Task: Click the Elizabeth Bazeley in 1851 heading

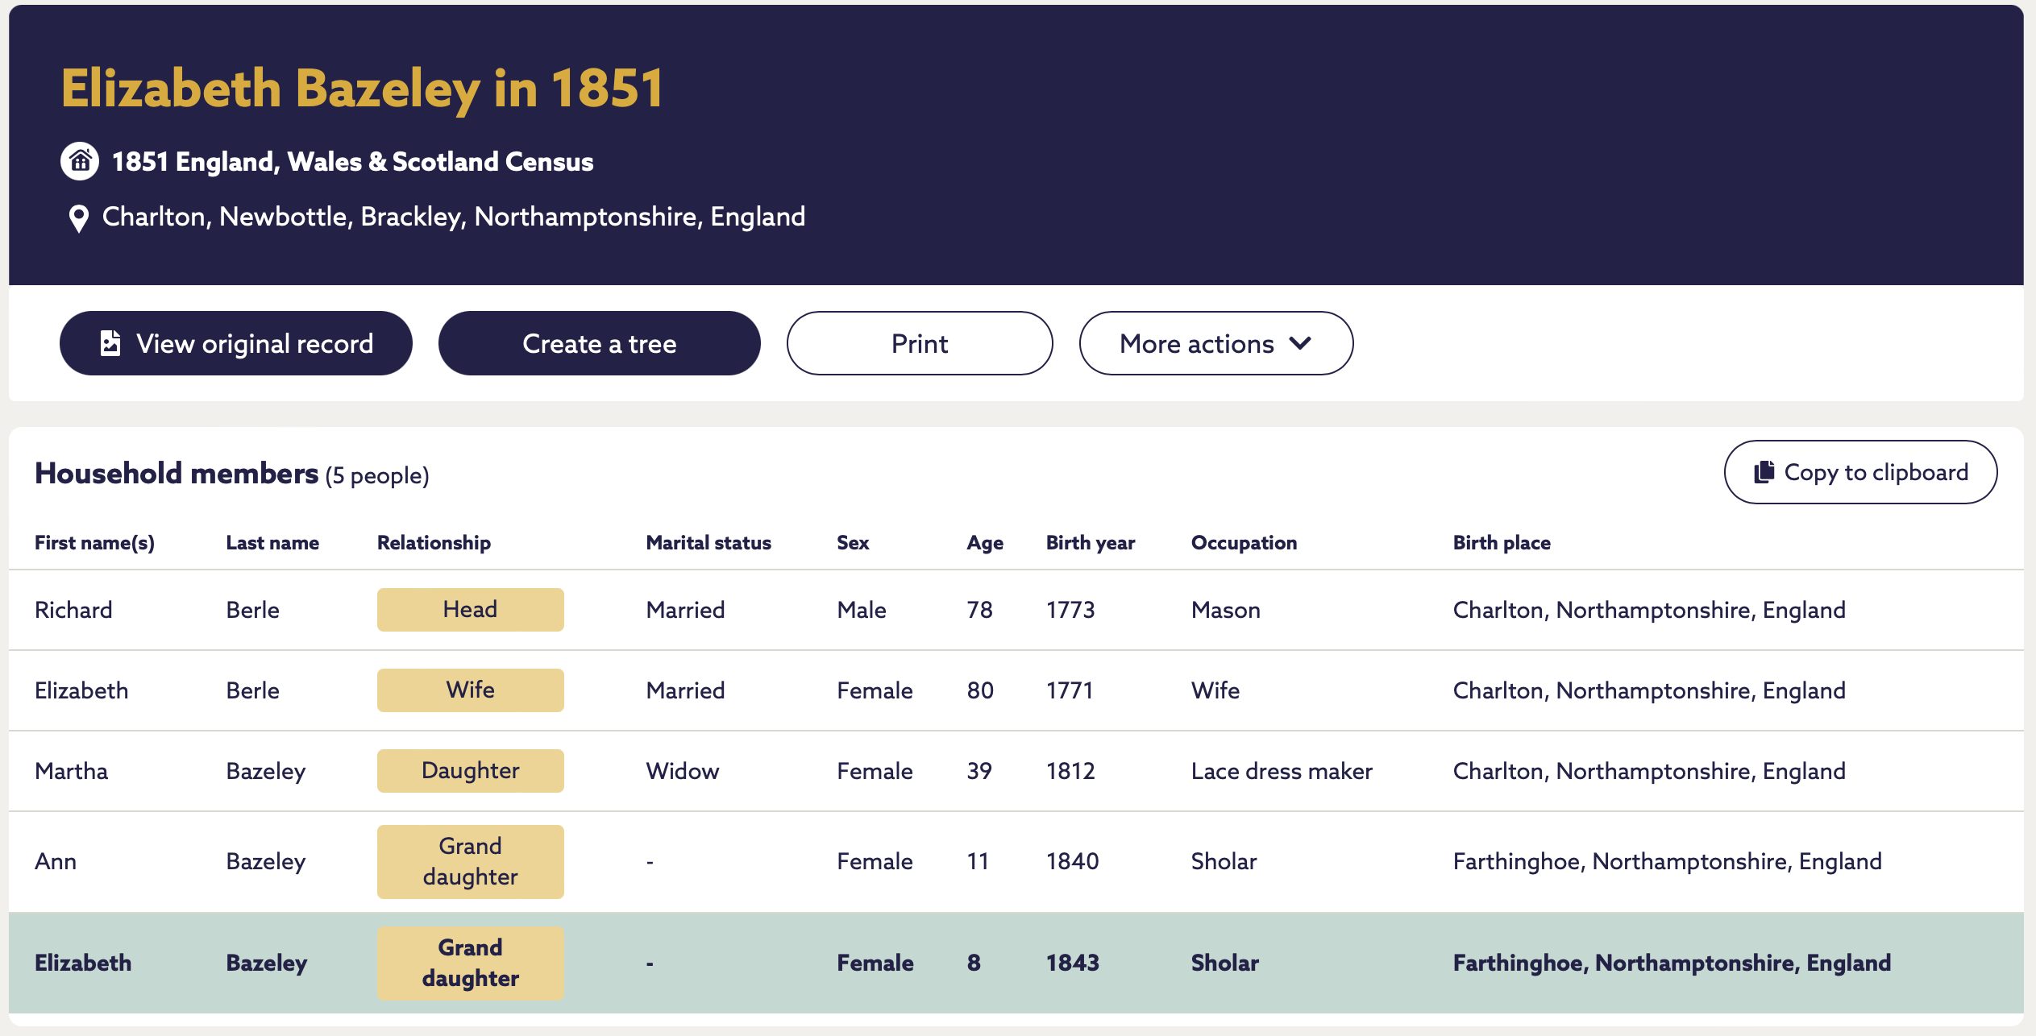Action: click(363, 88)
